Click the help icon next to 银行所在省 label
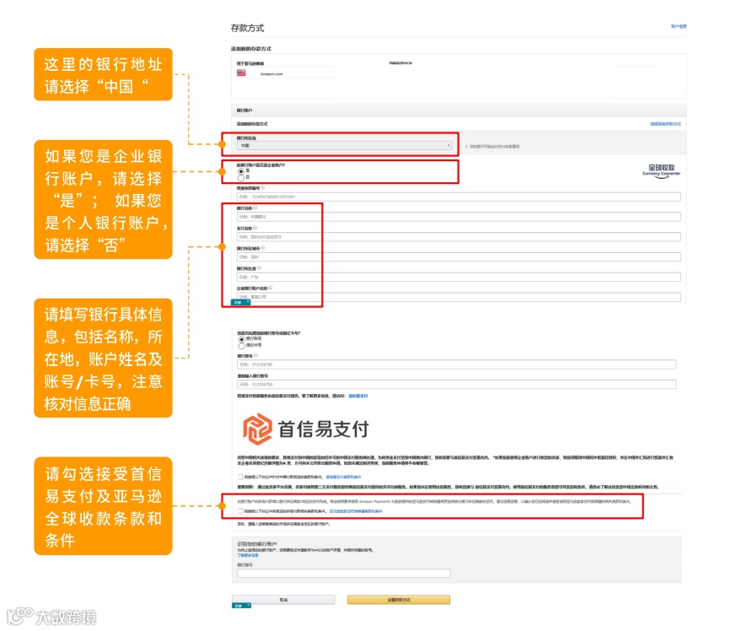This screenshot has width=736, height=631. pos(259,267)
